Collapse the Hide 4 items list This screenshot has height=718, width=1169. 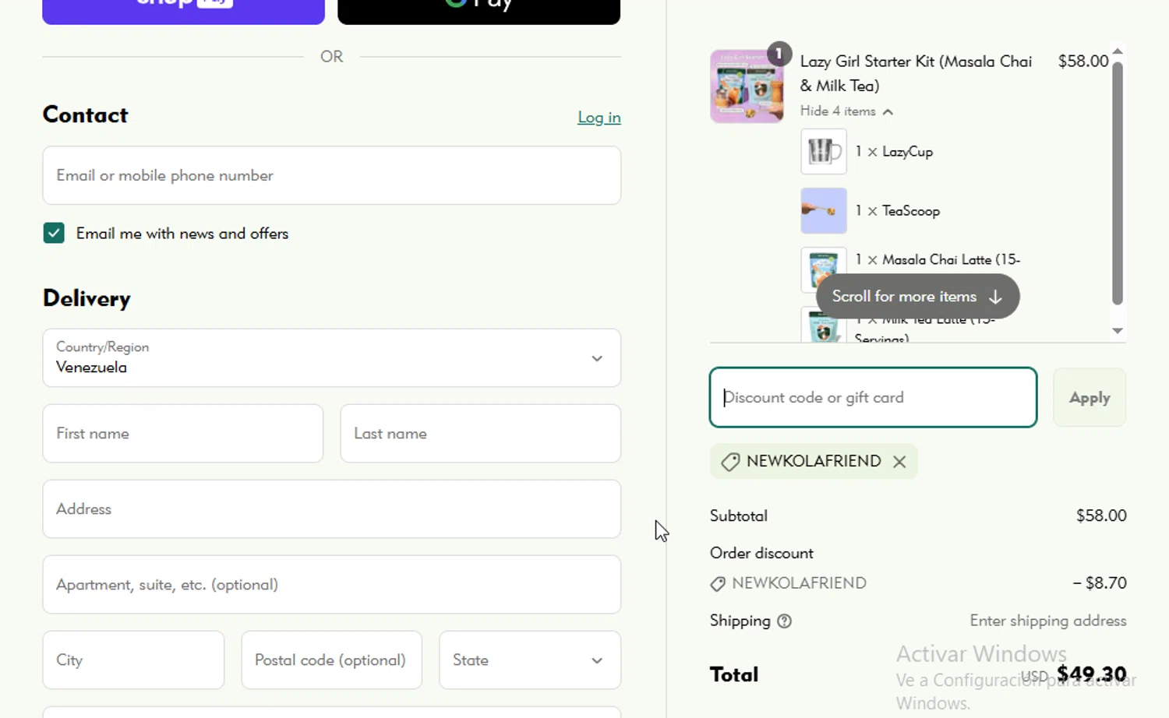pos(846,111)
